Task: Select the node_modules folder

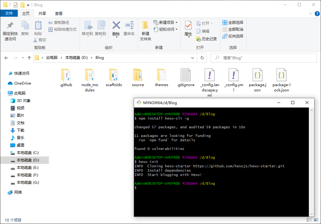Action: pos(90,80)
